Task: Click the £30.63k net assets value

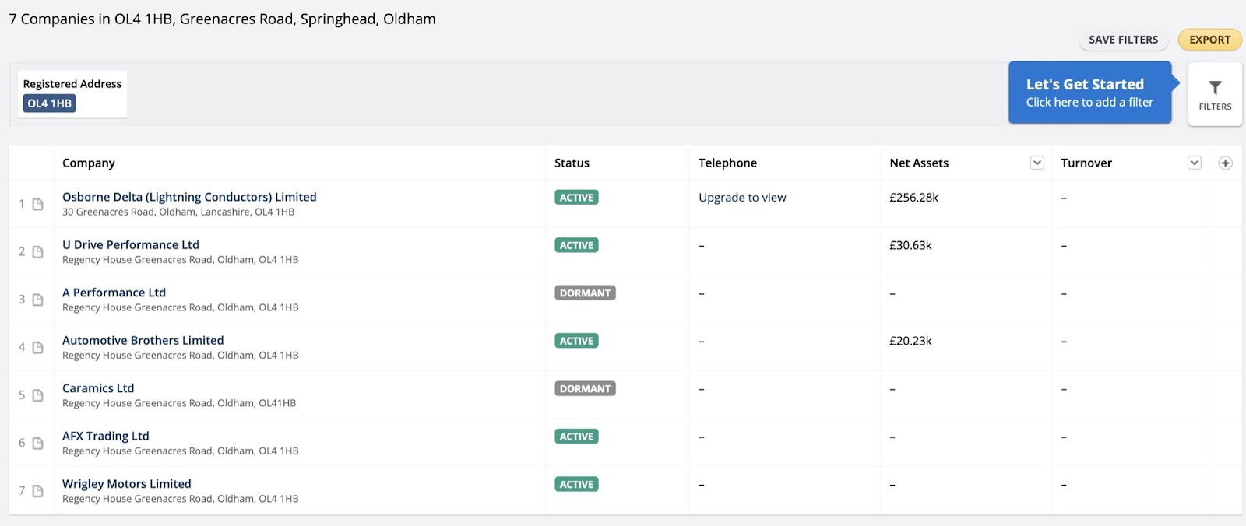Action: tap(910, 245)
